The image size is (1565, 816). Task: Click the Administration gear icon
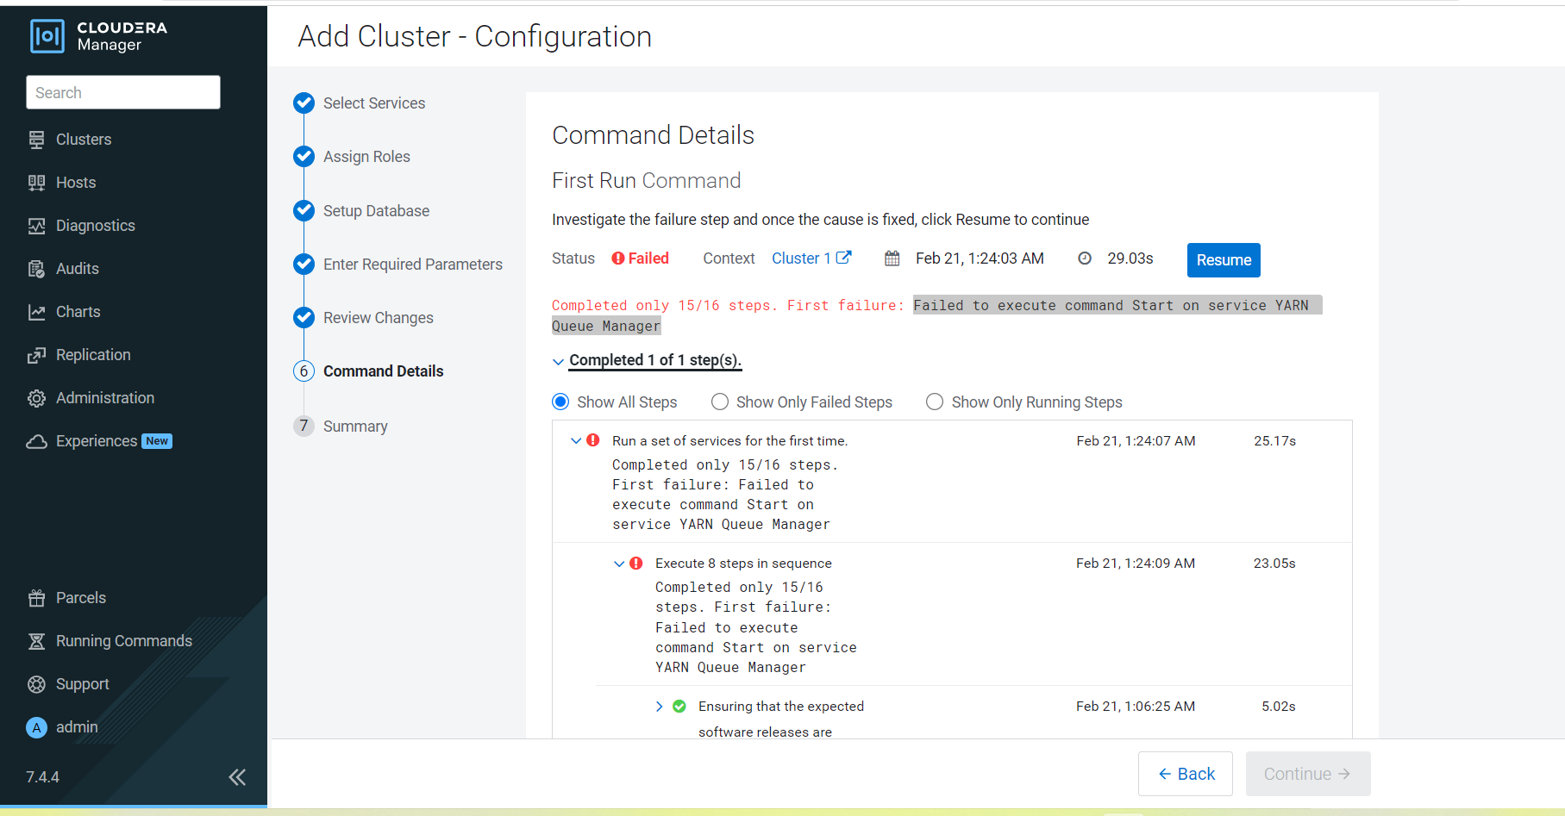[36, 398]
